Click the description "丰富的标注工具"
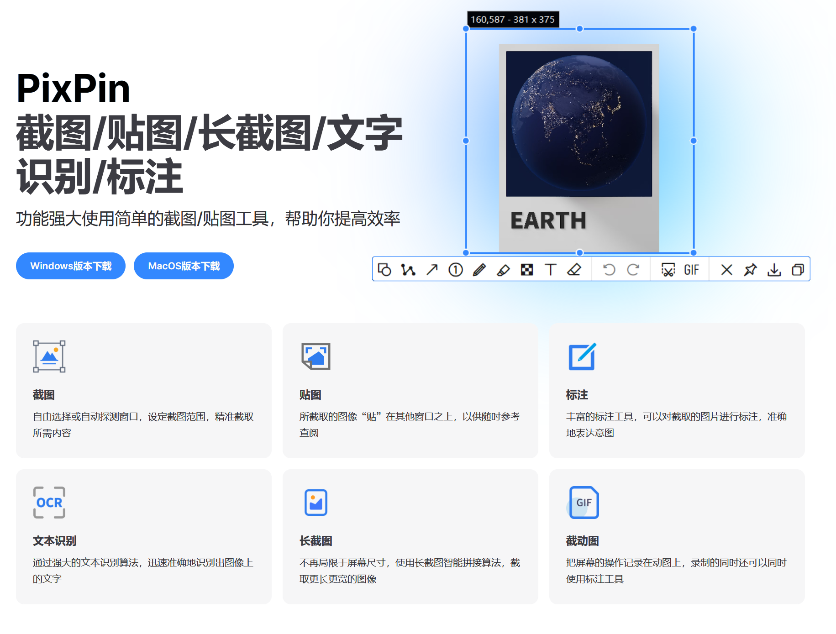Viewport: 836px width, 634px height. tap(599, 417)
